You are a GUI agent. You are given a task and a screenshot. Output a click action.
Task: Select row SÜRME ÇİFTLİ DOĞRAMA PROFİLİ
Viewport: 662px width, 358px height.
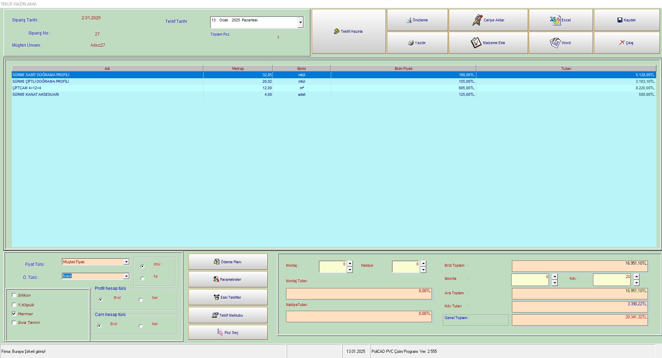(334, 81)
